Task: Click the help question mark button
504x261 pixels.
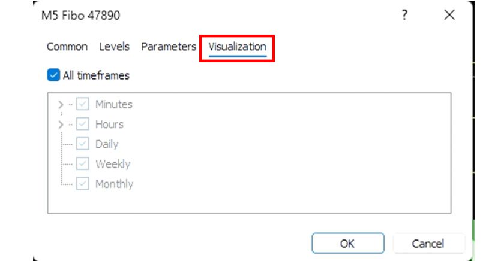Action: click(x=404, y=16)
